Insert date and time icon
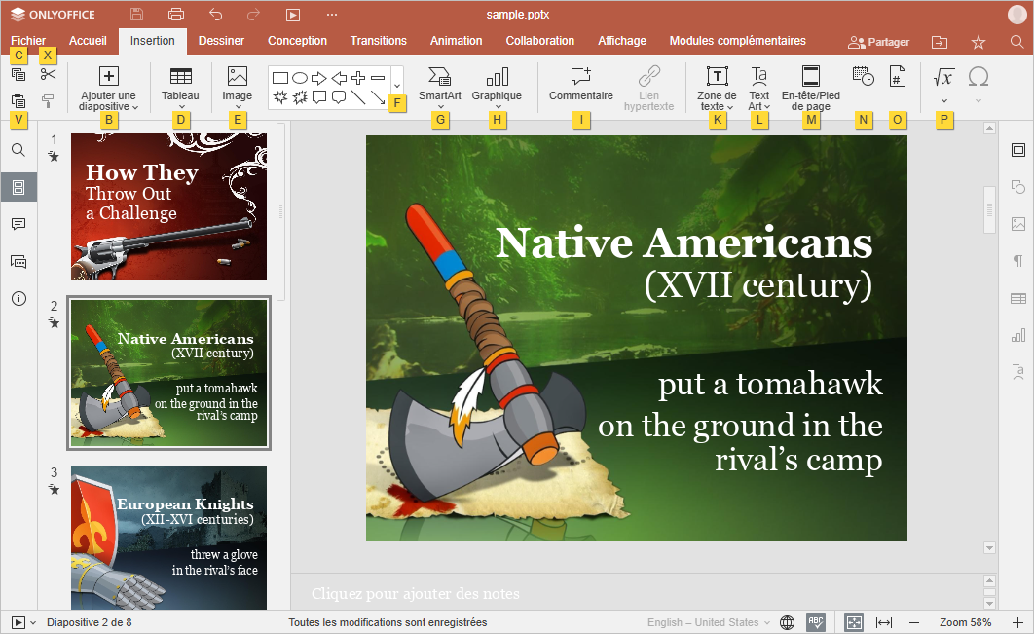The width and height of the screenshot is (1034, 634). tap(862, 78)
